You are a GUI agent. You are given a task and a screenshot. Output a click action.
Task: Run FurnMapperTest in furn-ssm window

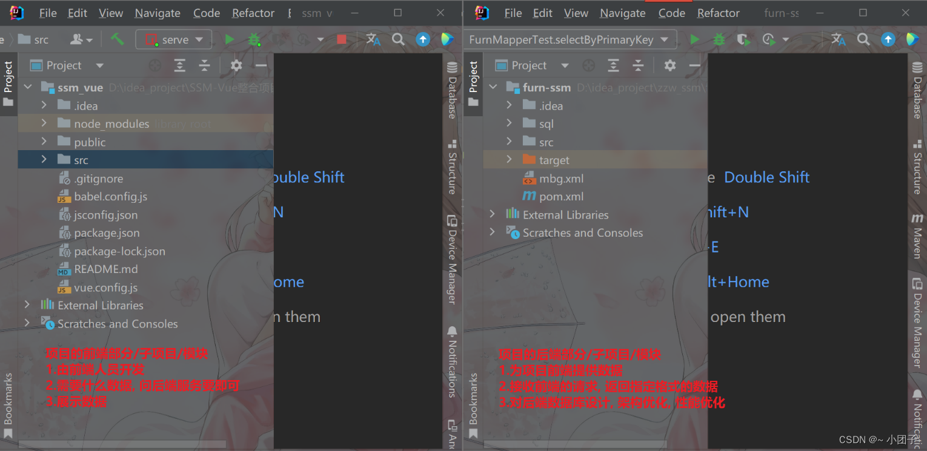coord(695,39)
